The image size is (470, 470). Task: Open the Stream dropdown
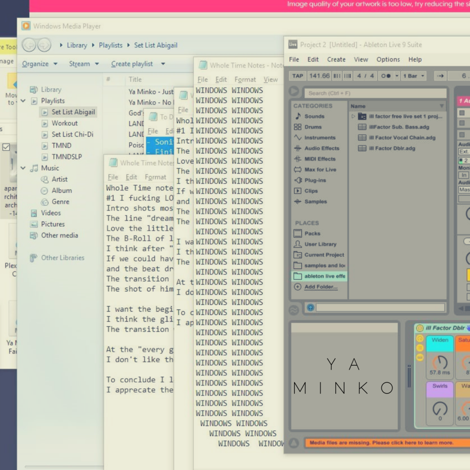[x=84, y=64]
